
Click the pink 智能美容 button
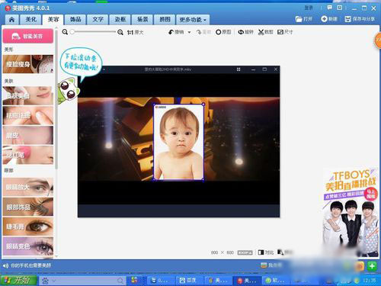[28, 36]
